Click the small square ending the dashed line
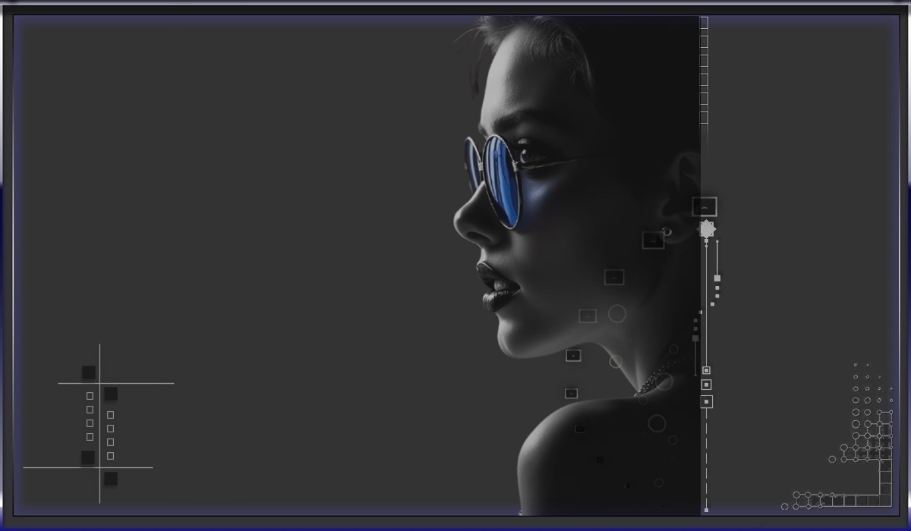The height and width of the screenshot is (531, 911). [x=706, y=510]
